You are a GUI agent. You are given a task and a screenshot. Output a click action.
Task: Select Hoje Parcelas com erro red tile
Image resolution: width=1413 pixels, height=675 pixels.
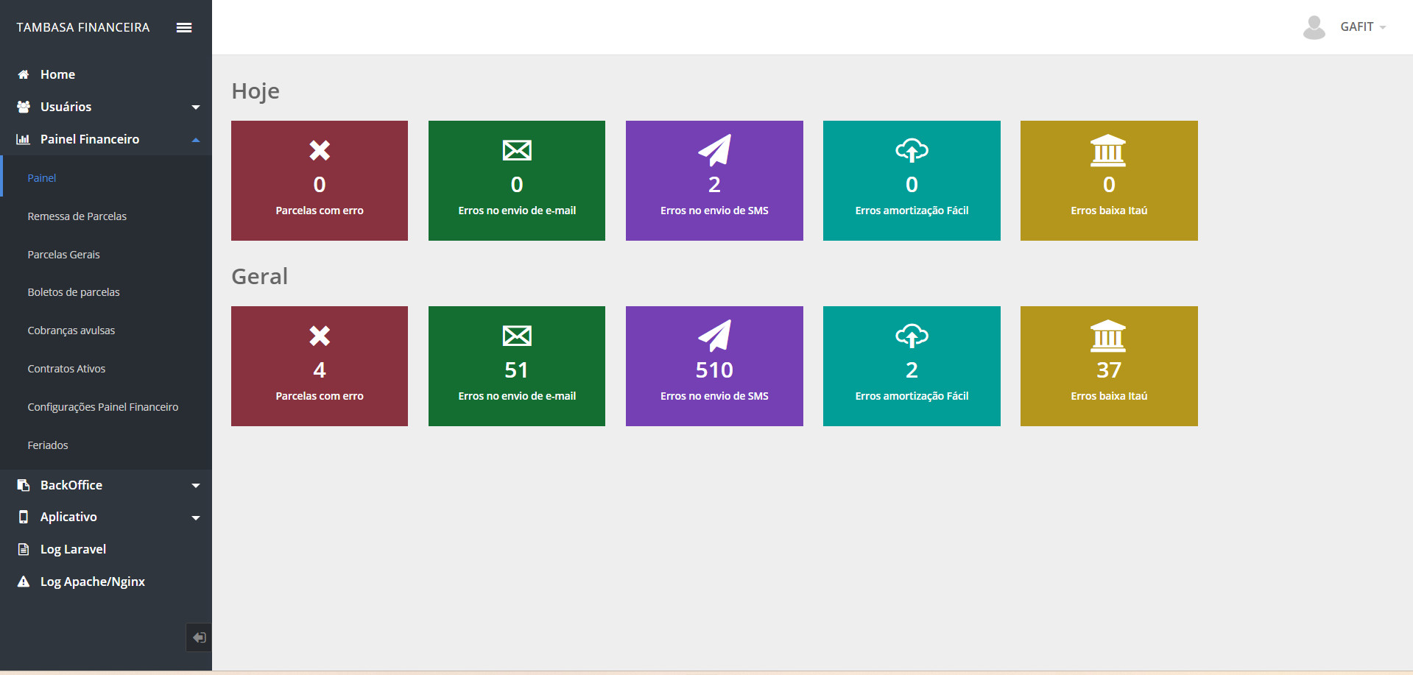(x=319, y=180)
